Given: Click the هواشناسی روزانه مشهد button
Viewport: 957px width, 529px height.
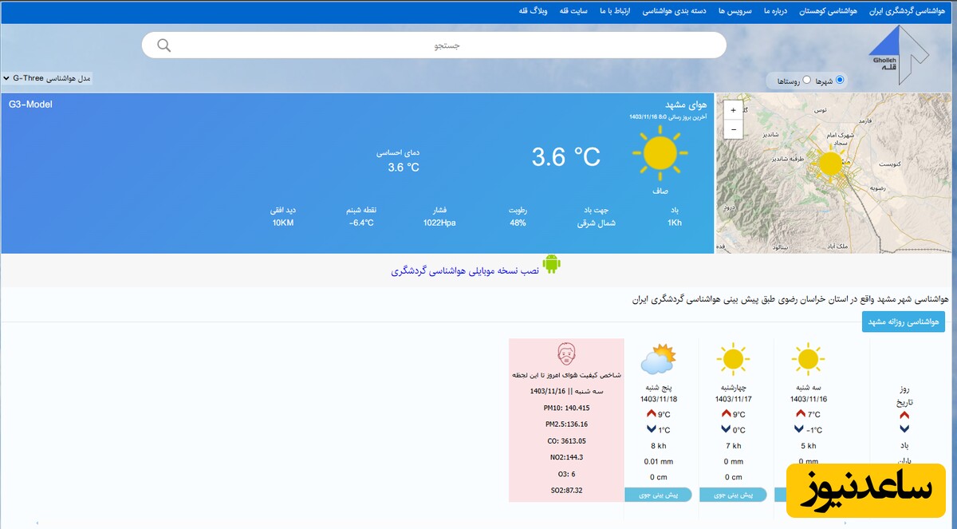Looking at the screenshot, I should pos(903,322).
